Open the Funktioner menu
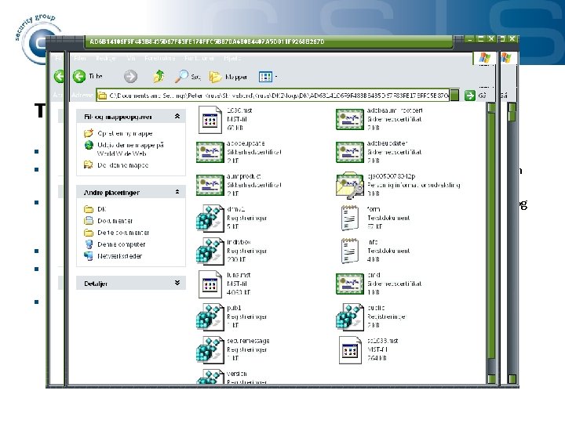This screenshot has height=423, width=565. point(199,58)
